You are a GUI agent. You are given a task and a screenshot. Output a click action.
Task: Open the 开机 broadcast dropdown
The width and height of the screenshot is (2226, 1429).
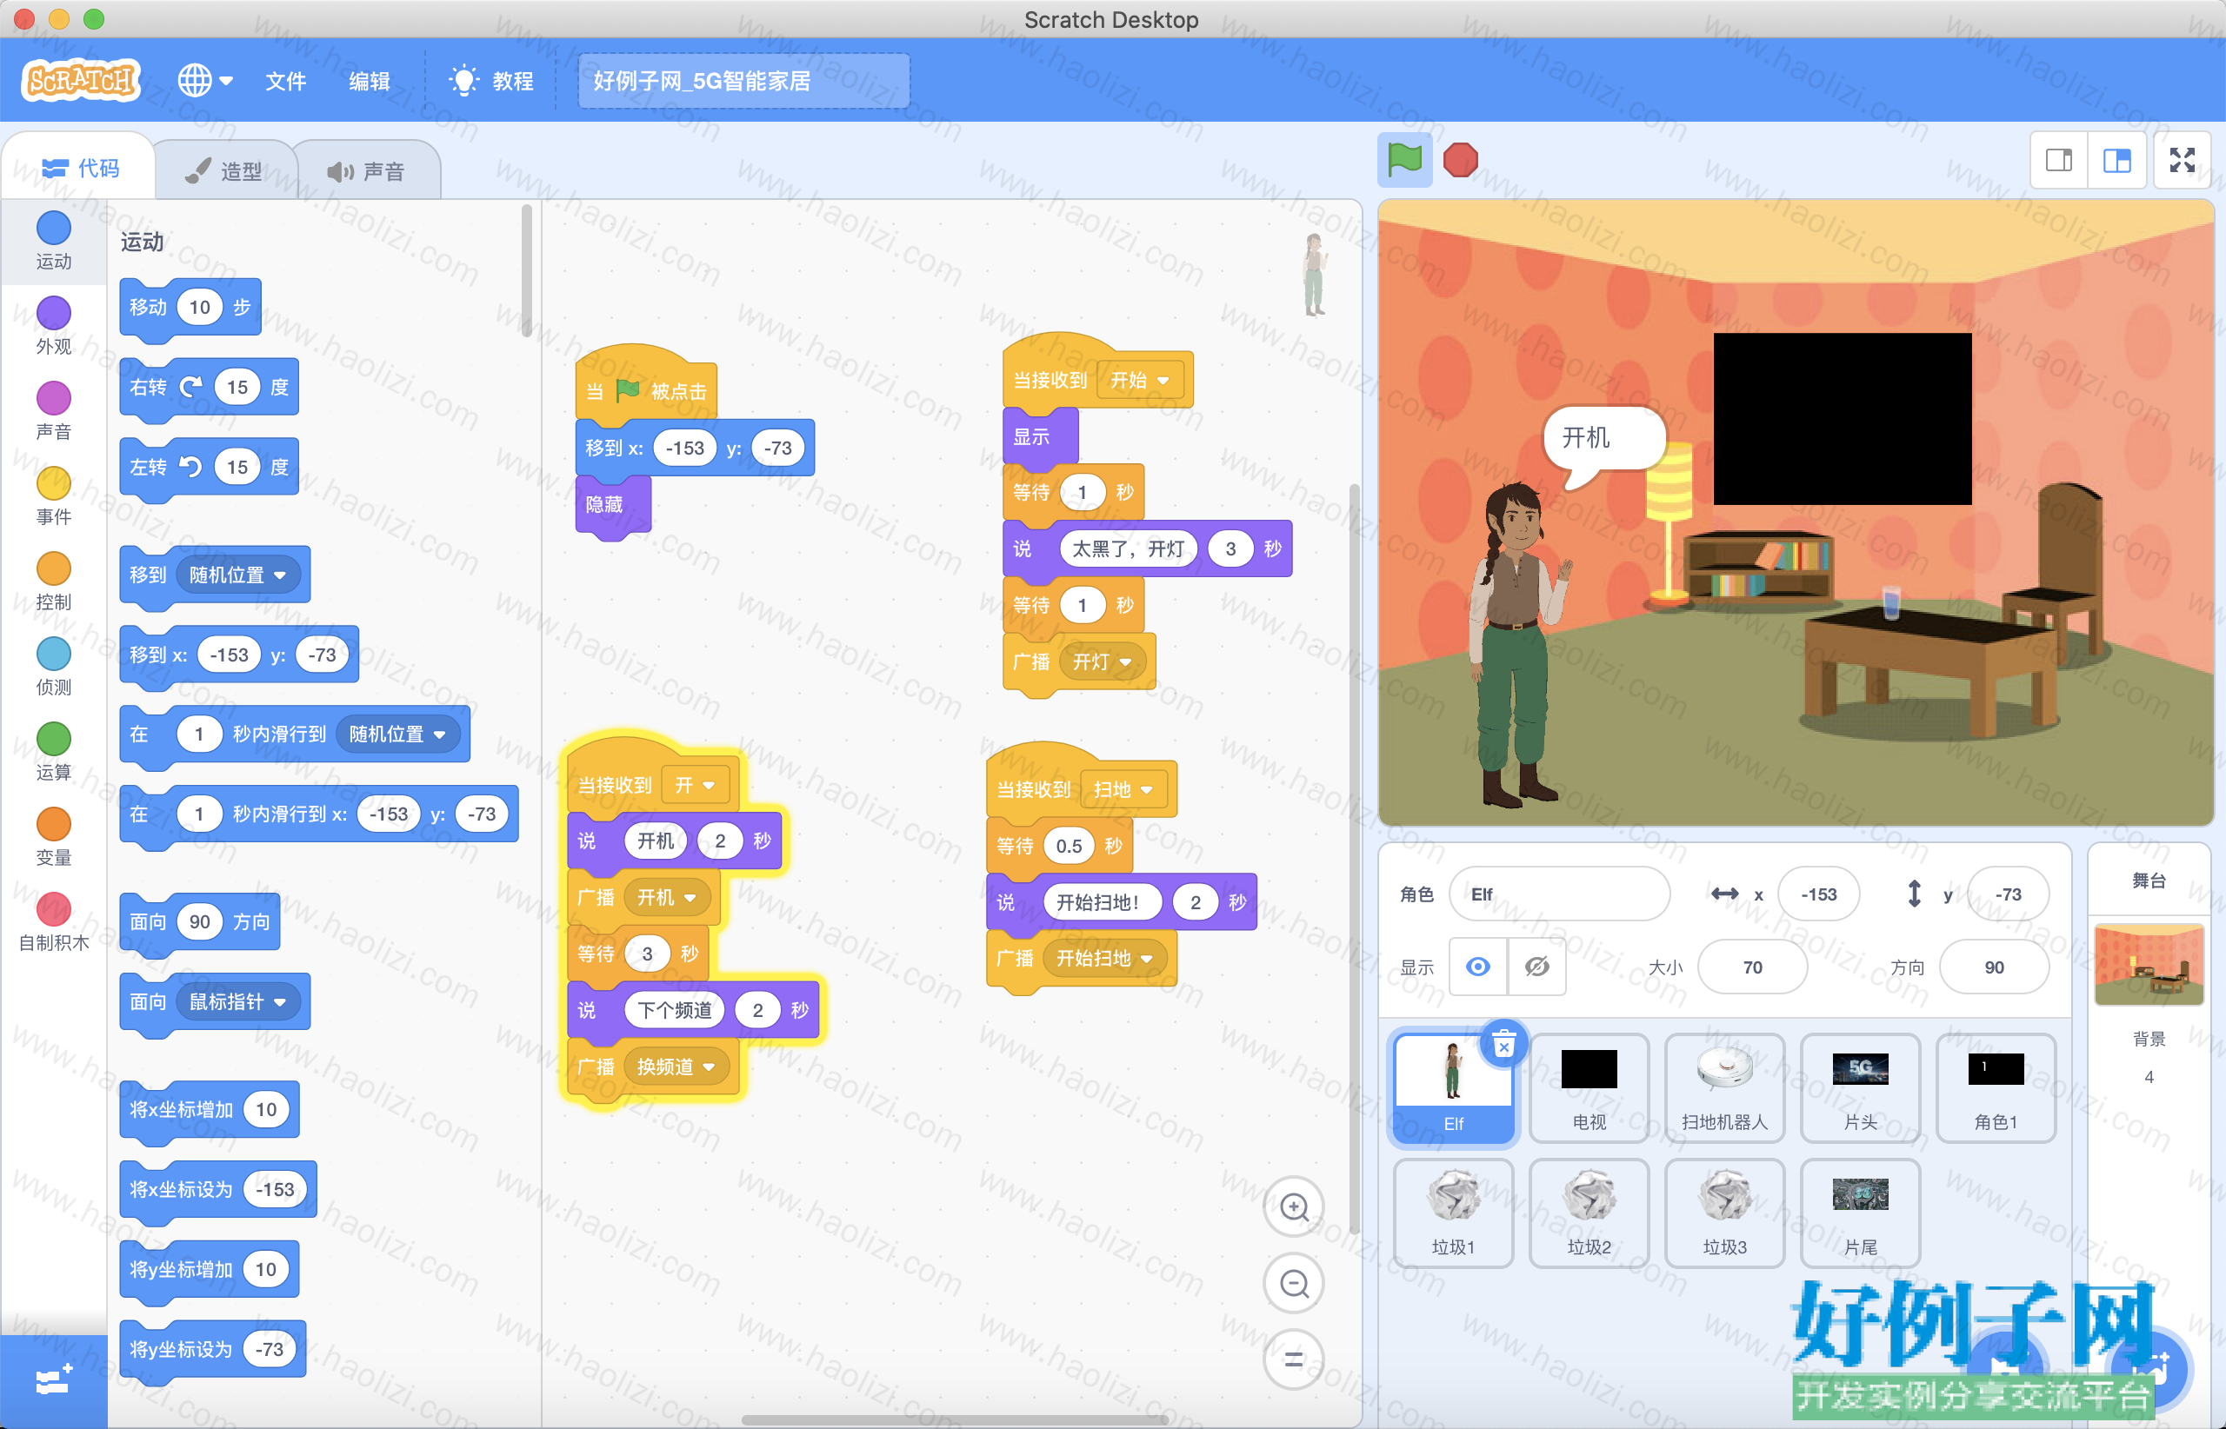(667, 897)
